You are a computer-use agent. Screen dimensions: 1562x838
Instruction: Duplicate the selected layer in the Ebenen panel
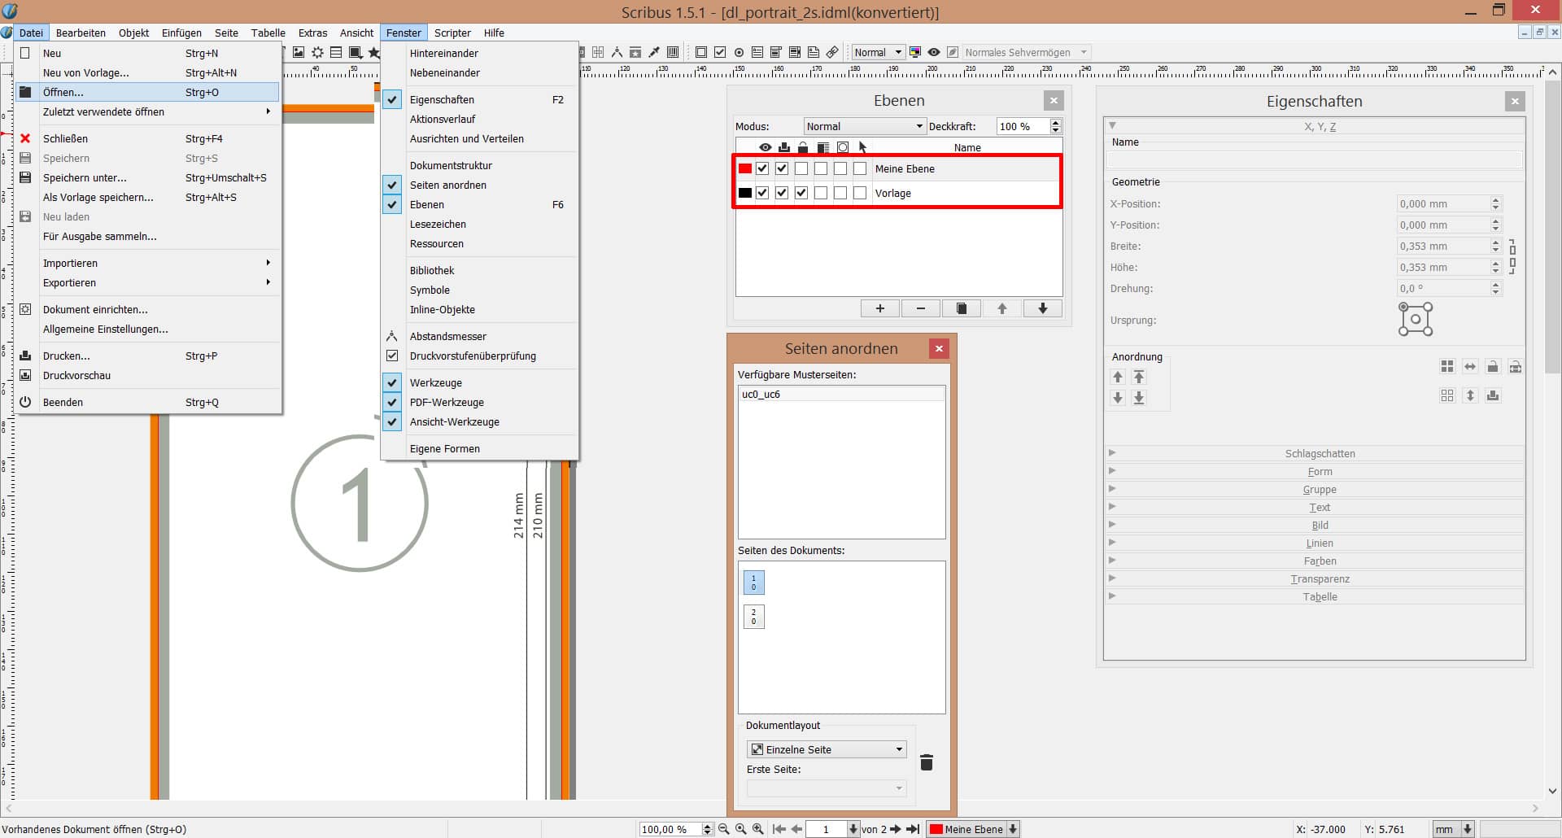point(962,308)
